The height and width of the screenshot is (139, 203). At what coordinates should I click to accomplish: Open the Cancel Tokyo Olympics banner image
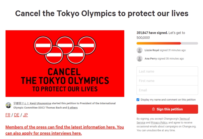point(65,64)
